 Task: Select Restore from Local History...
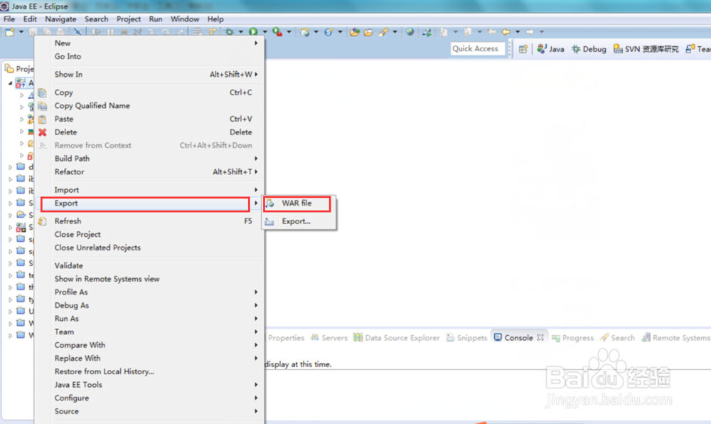(x=149, y=371)
